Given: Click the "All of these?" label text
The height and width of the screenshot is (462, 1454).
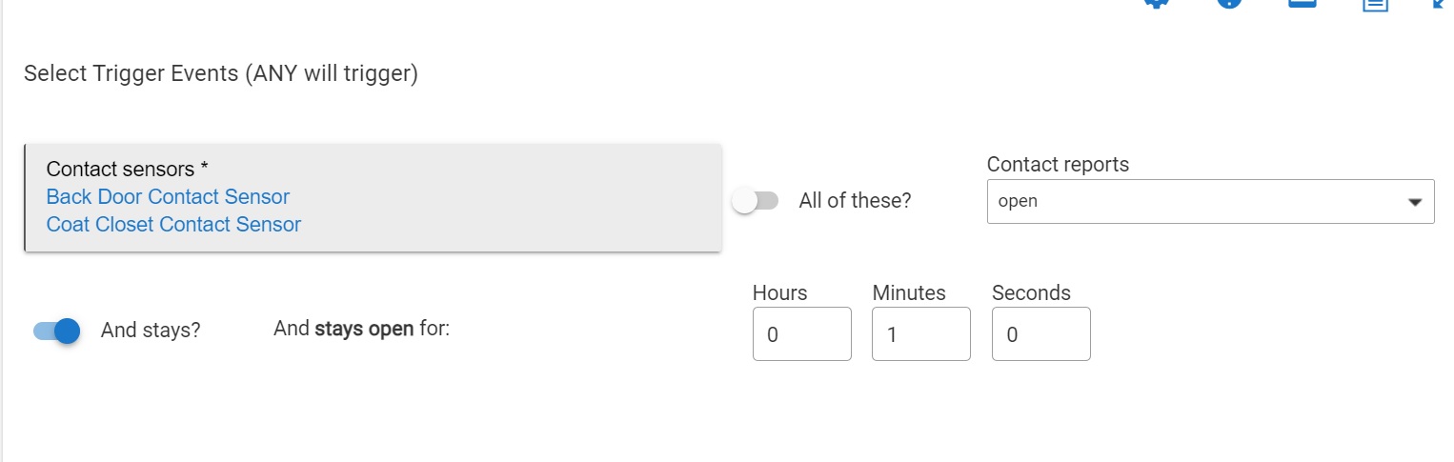Looking at the screenshot, I should point(855,201).
